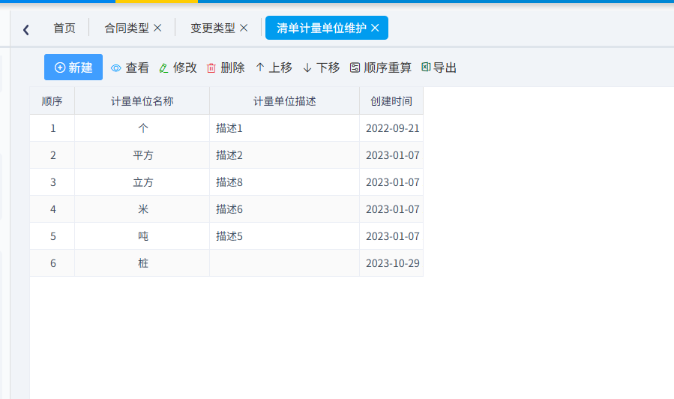Click the red trash icon for 删除
Screen dimensions: 674x399
coord(211,68)
